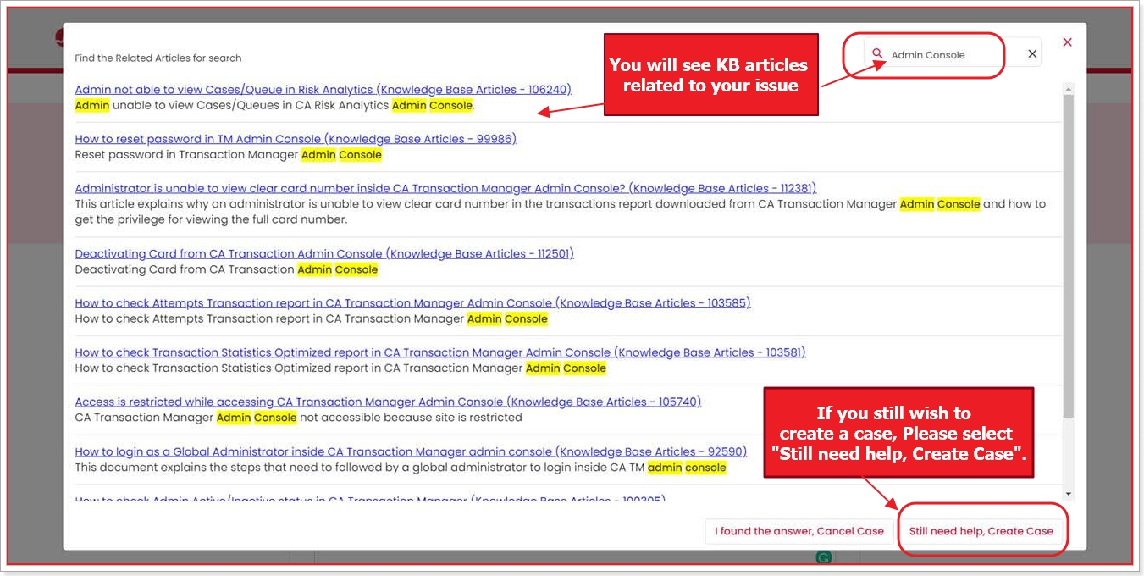The width and height of the screenshot is (1144, 576).
Task: Open Transaction Statistics Optimized report article
Action: 440,352
